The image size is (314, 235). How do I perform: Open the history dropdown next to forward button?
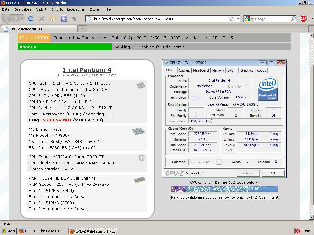(x=22, y=19)
